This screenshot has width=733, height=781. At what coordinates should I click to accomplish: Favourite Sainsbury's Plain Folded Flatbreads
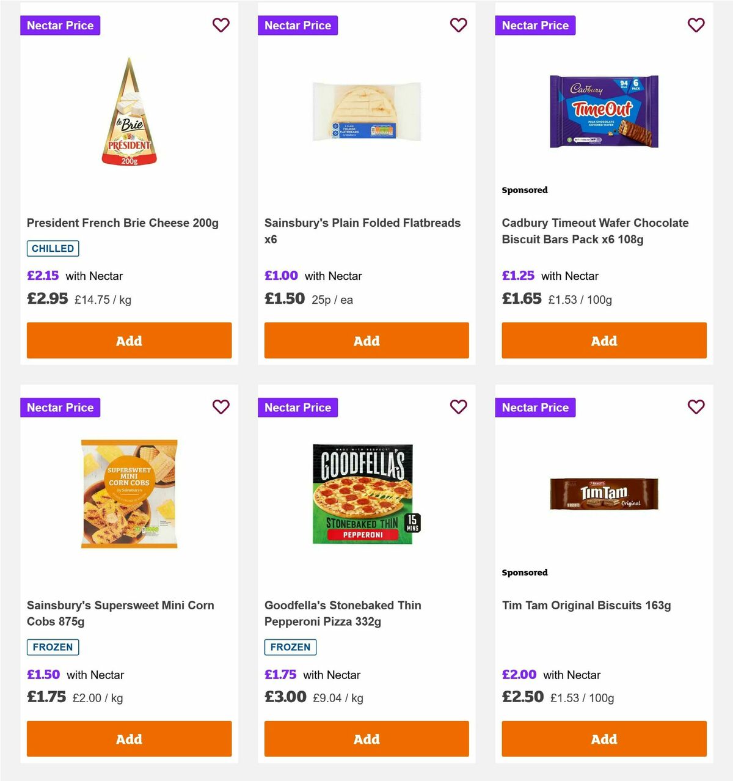click(458, 25)
